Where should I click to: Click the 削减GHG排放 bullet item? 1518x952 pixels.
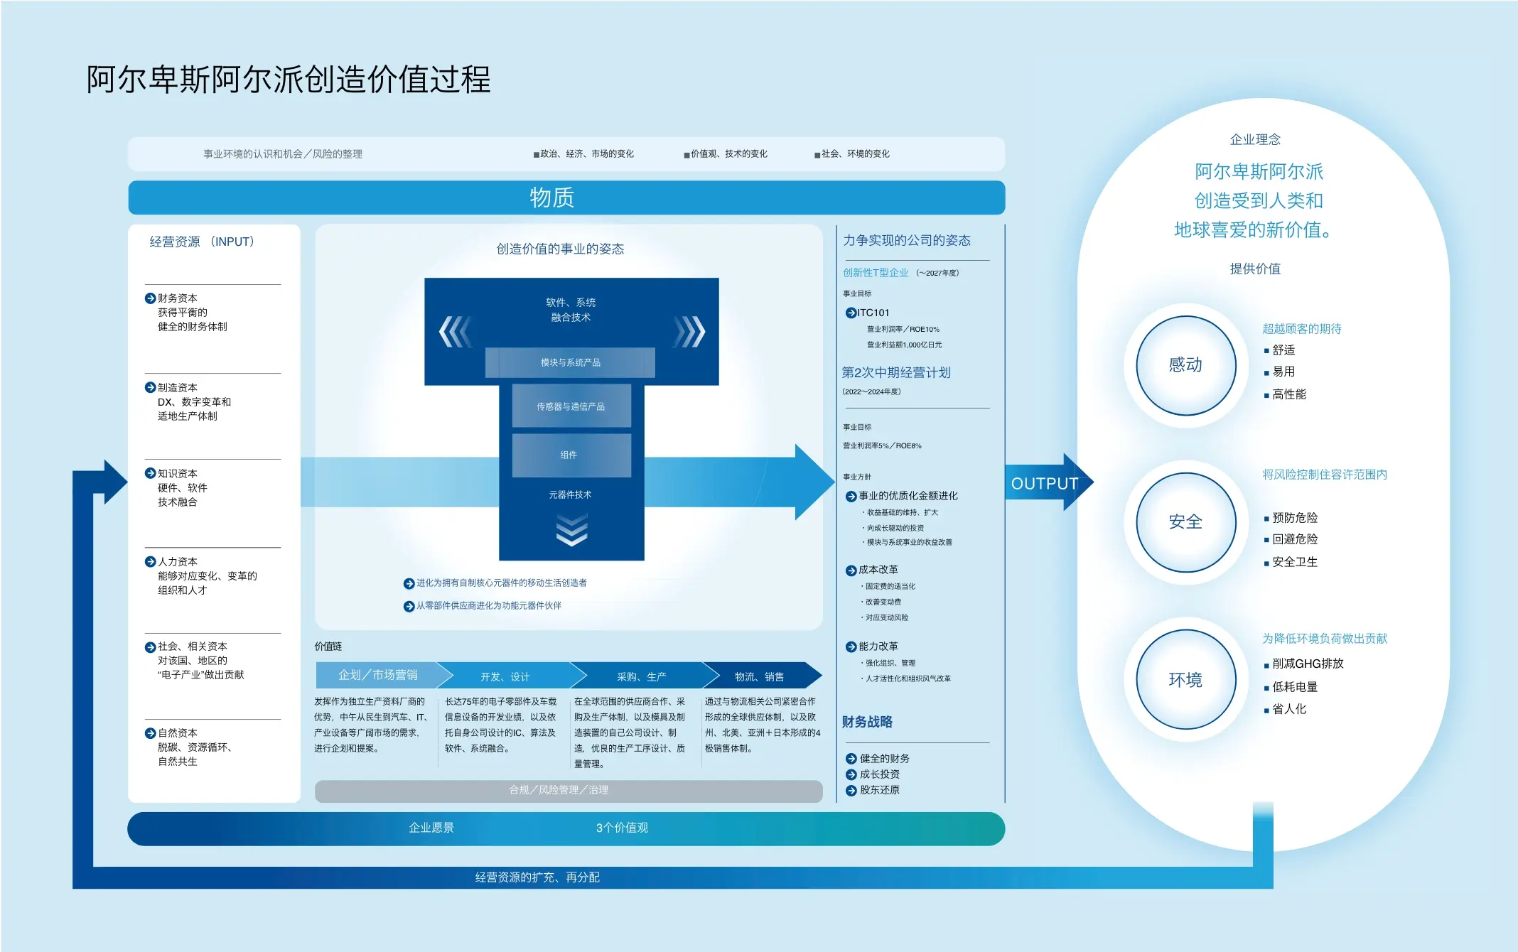(1304, 664)
